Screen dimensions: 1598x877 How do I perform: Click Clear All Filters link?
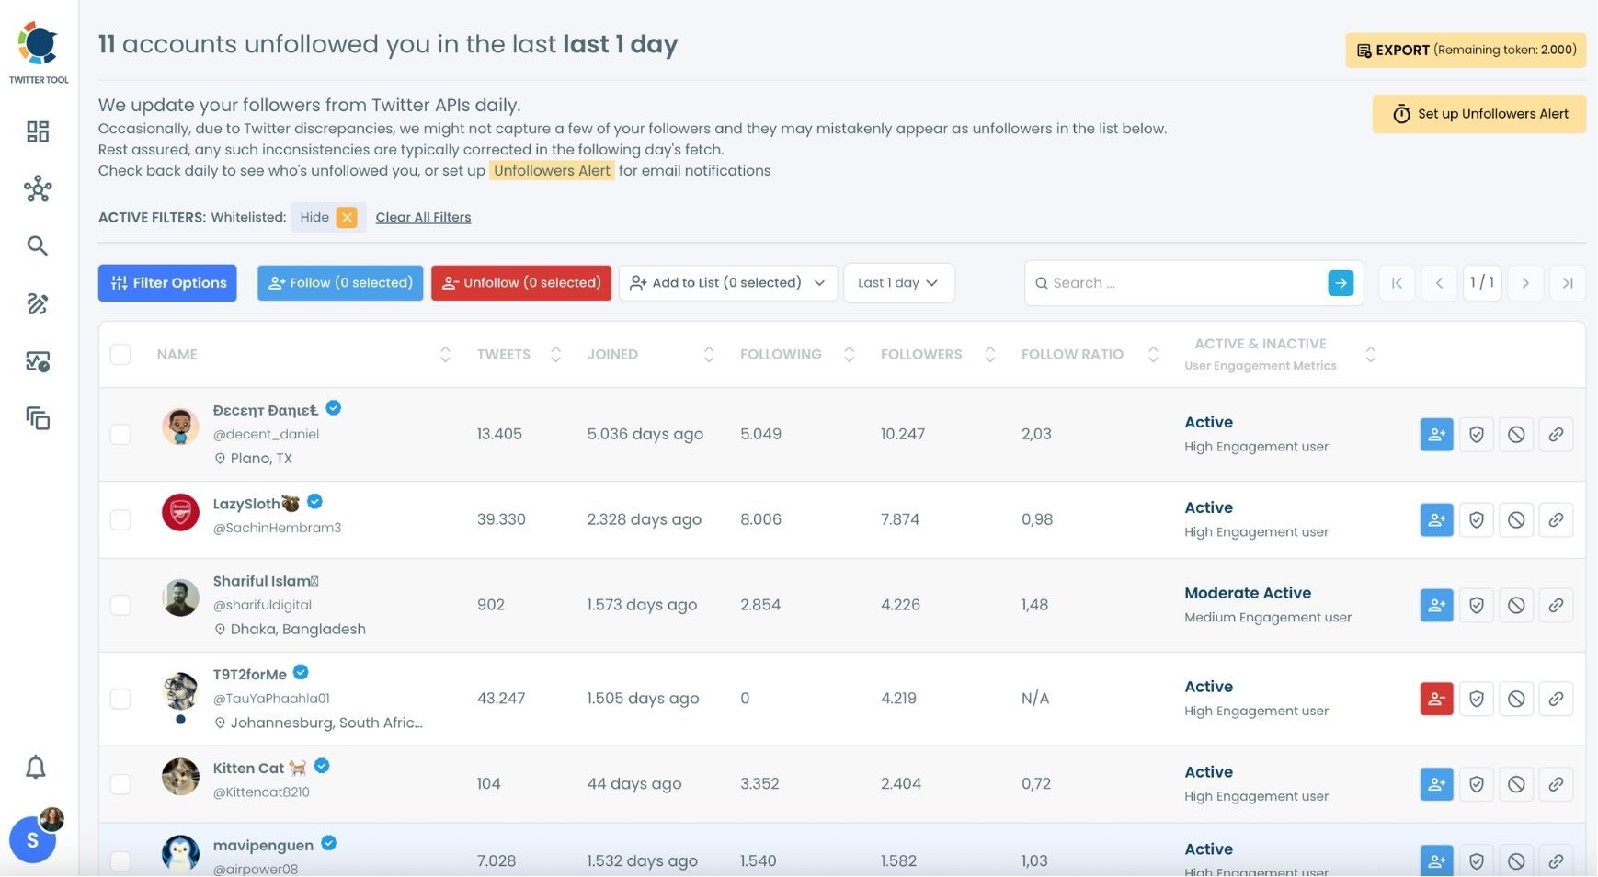click(423, 217)
